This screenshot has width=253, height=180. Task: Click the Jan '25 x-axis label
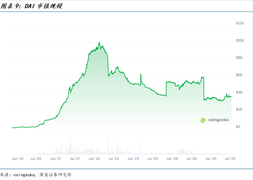211,159
